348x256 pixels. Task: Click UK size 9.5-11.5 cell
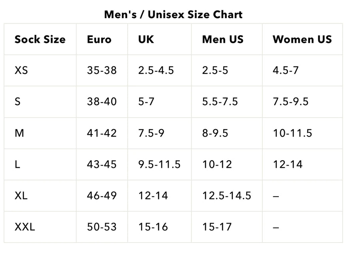pyautogui.click(x=159, y=164)
